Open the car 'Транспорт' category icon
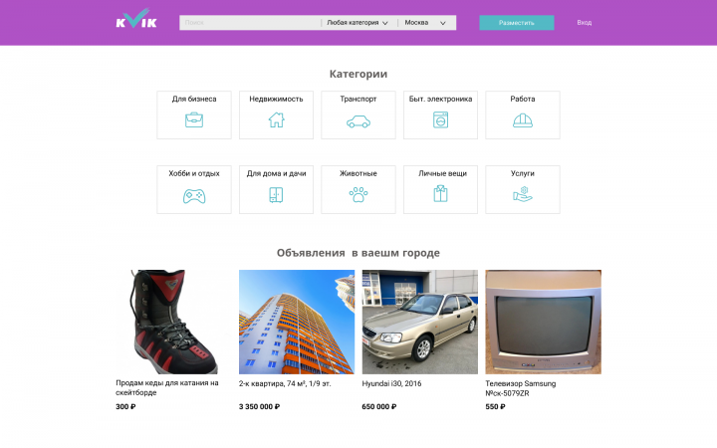 pos(358,121)
